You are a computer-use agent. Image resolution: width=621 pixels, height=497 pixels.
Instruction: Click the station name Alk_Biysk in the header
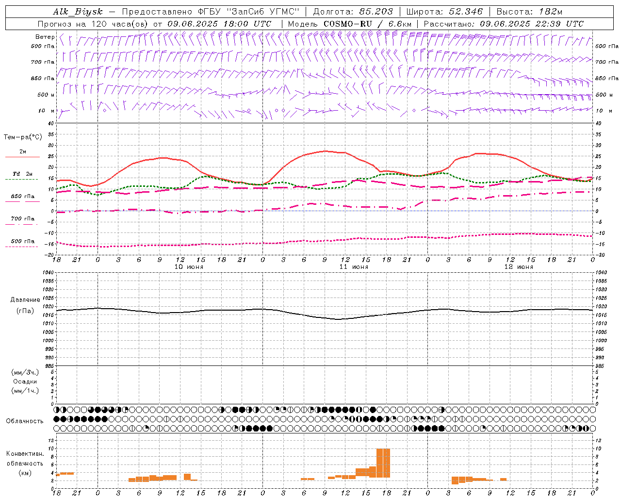point(78,12)
